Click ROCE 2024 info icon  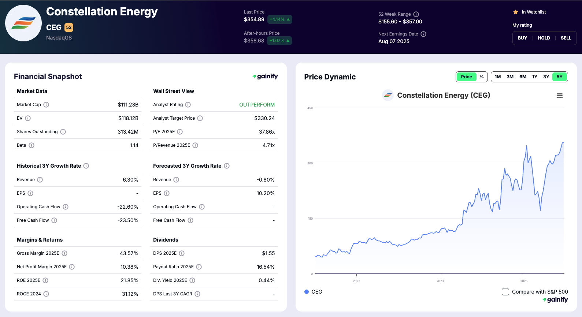46,294
